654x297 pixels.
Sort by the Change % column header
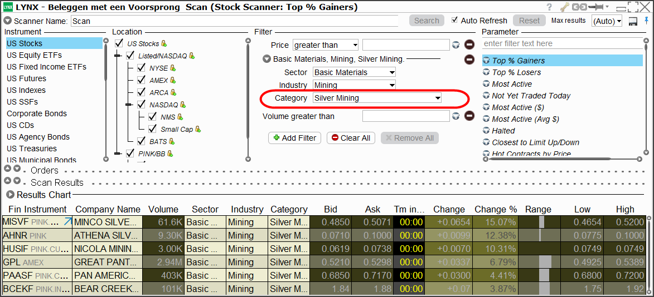(496, 209)
